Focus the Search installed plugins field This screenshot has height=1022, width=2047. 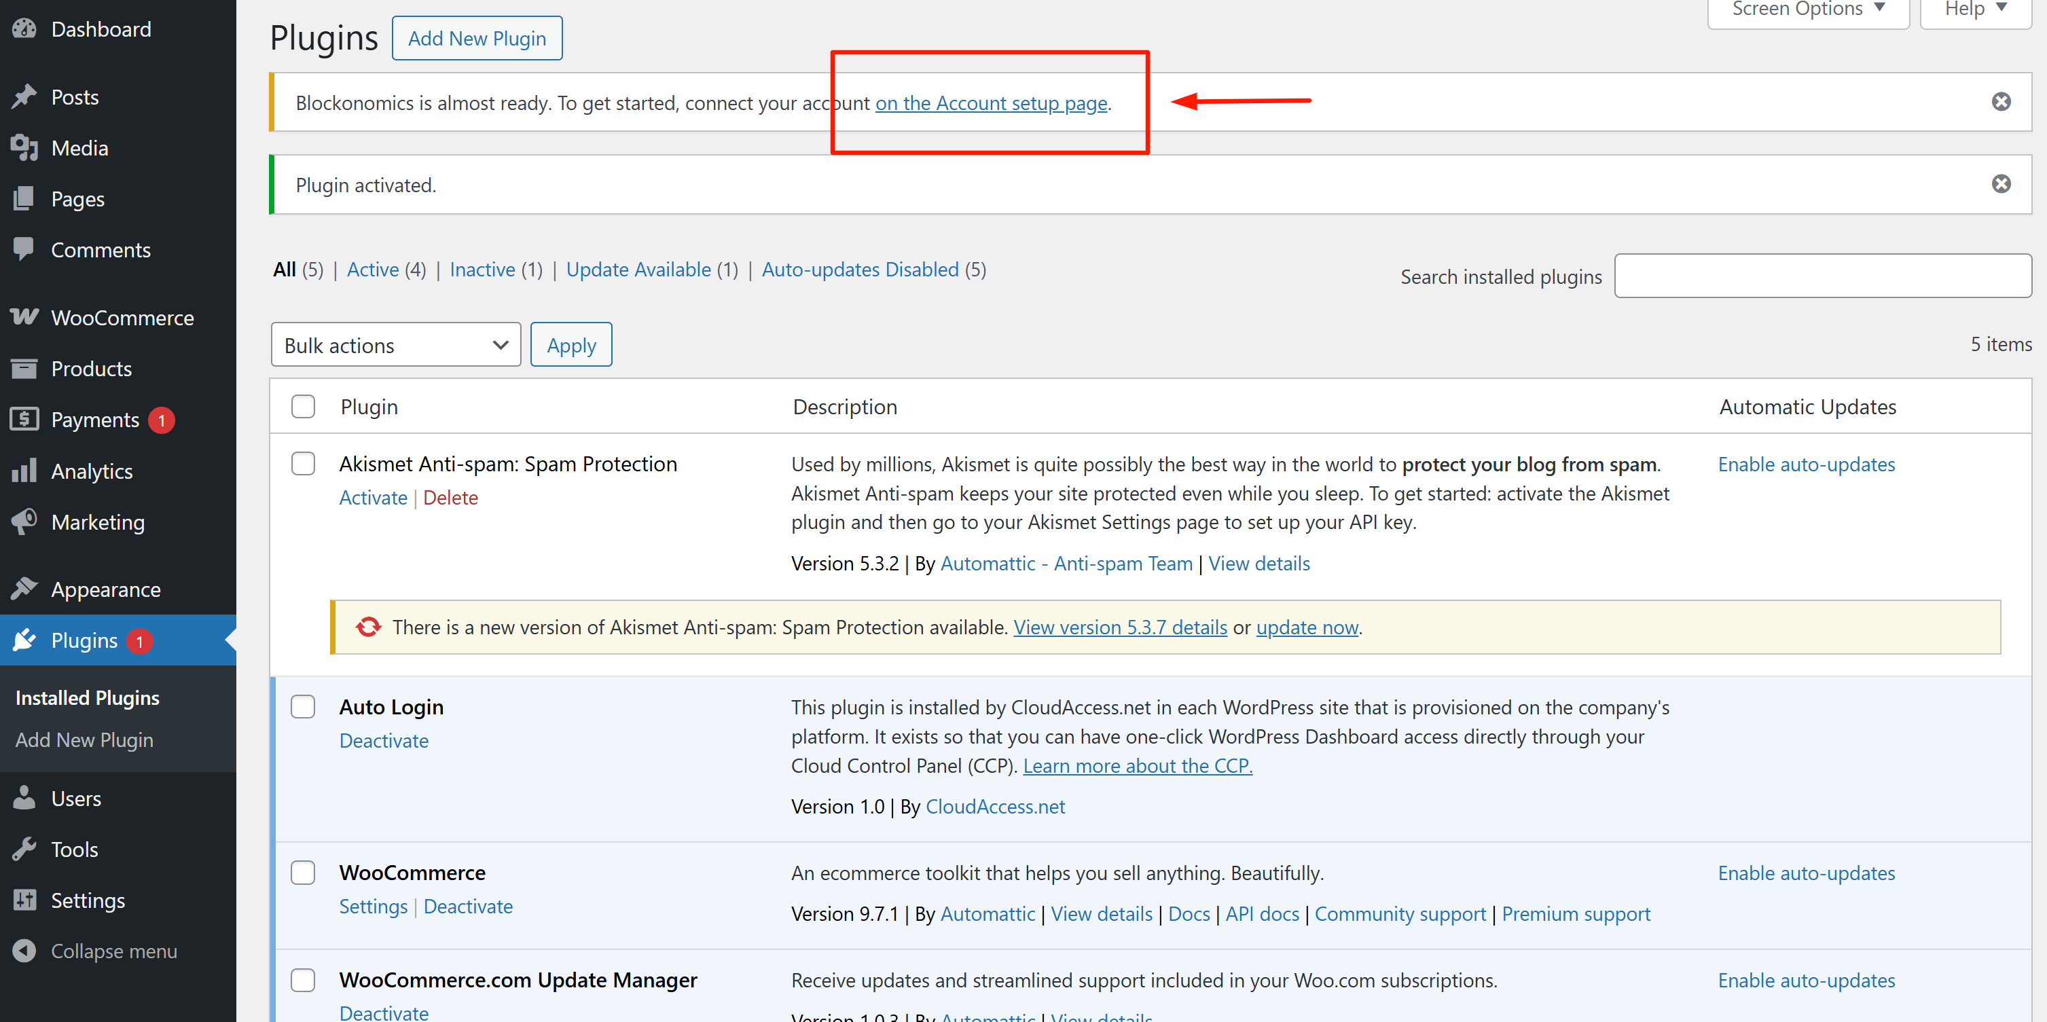pos(1822,276)
